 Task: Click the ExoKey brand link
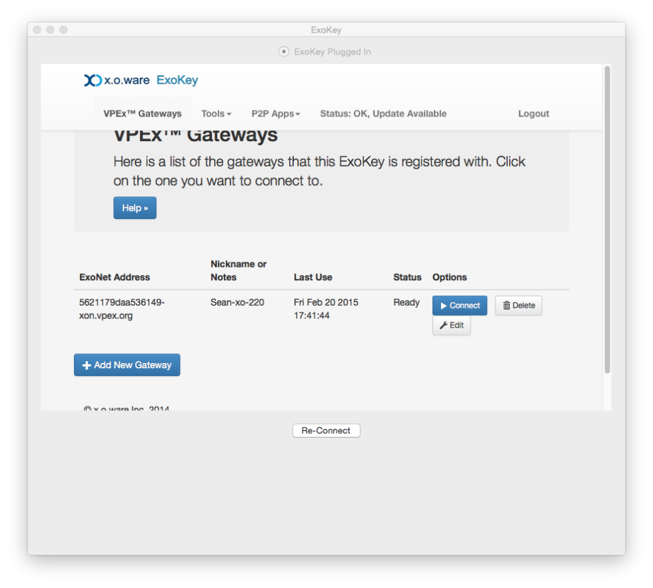[x=177, y=81]
